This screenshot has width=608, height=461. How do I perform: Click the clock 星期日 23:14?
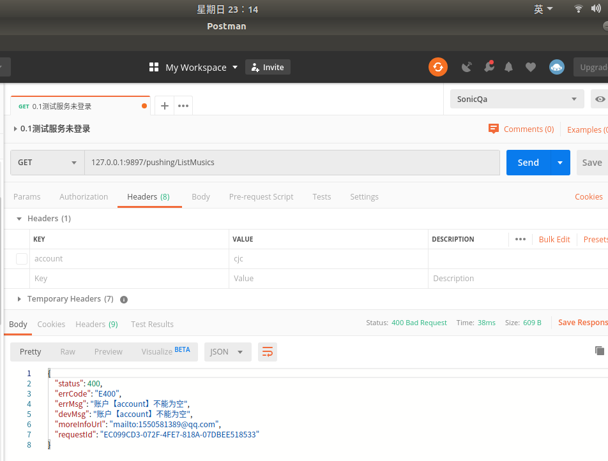pos(227,10)
